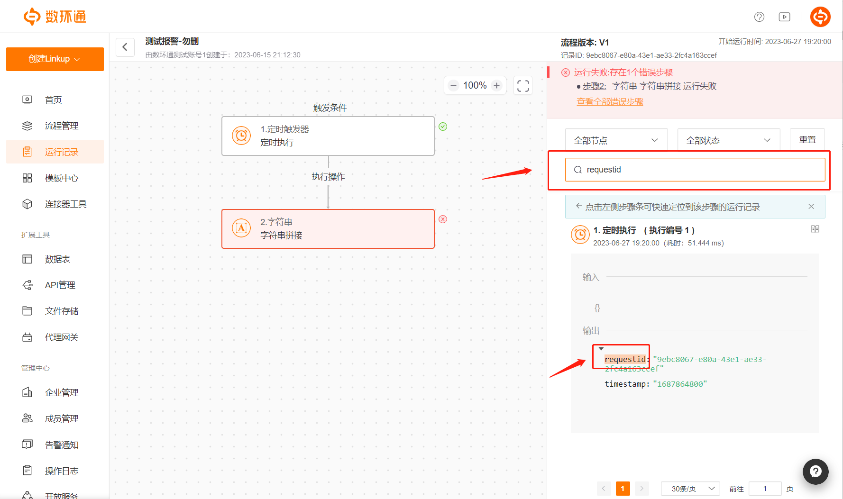
Task: Click the back arrow beside flow title
Action: 125,47
